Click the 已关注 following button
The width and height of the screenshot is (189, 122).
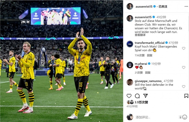tap(163, 7)
